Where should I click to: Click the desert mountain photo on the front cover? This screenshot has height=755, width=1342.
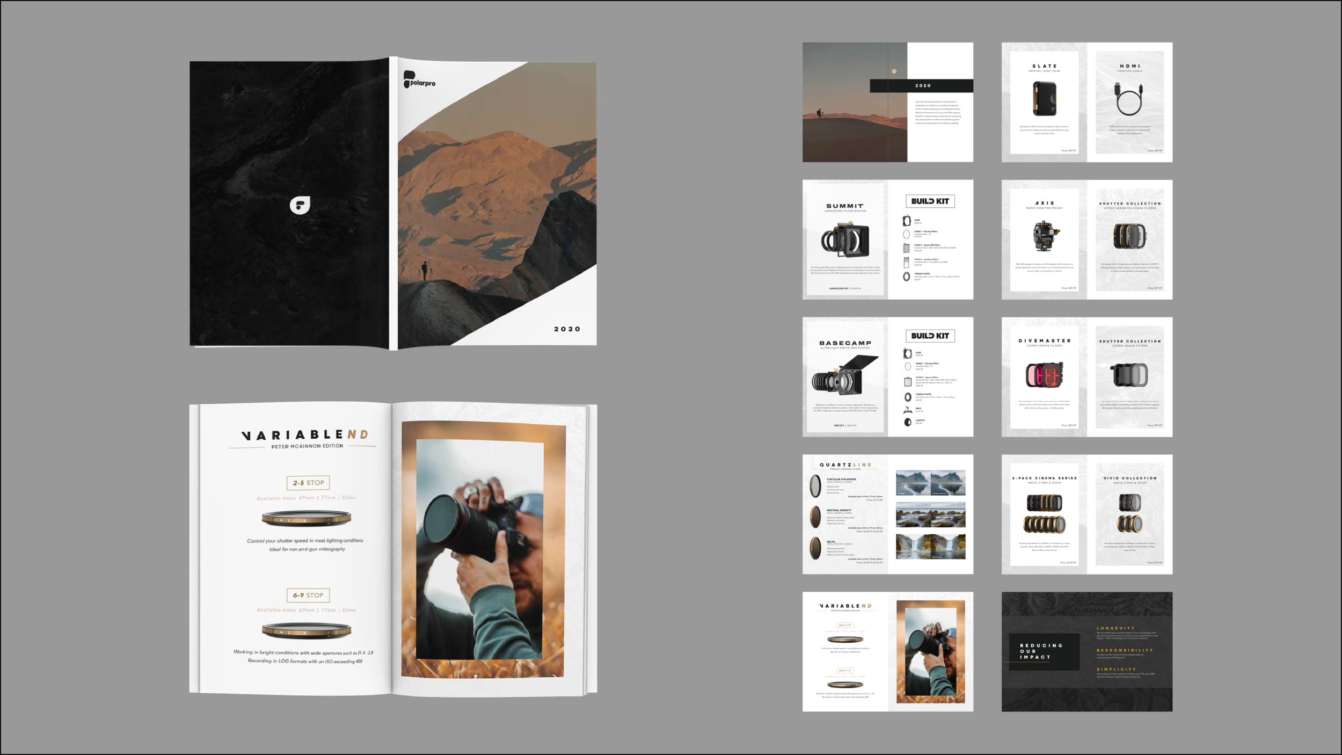497,204
